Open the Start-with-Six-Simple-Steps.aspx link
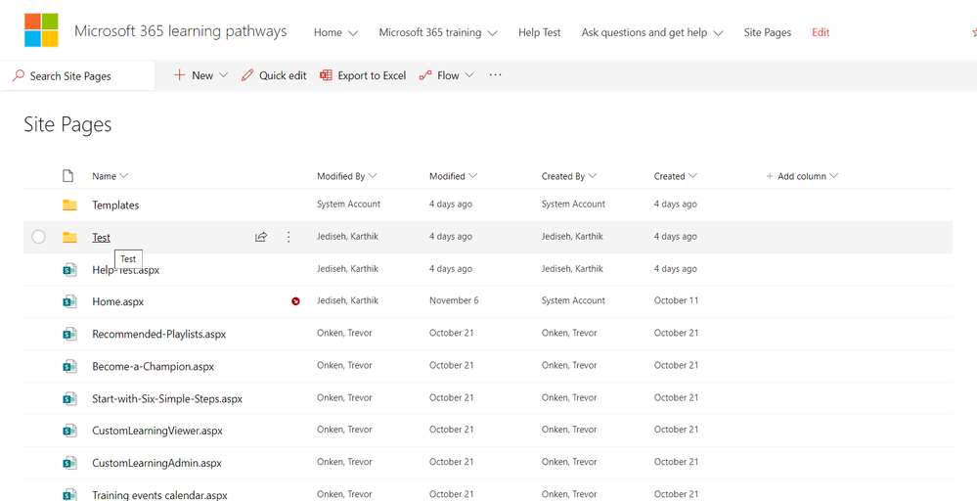Screen dimensions: 977x501 pos(167,399)
